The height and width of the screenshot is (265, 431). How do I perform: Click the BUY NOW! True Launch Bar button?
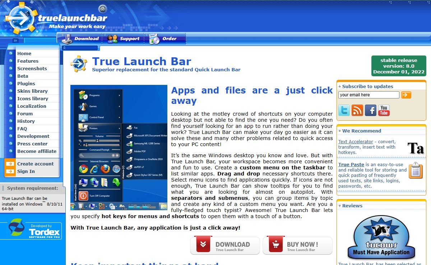click(297, 245)
